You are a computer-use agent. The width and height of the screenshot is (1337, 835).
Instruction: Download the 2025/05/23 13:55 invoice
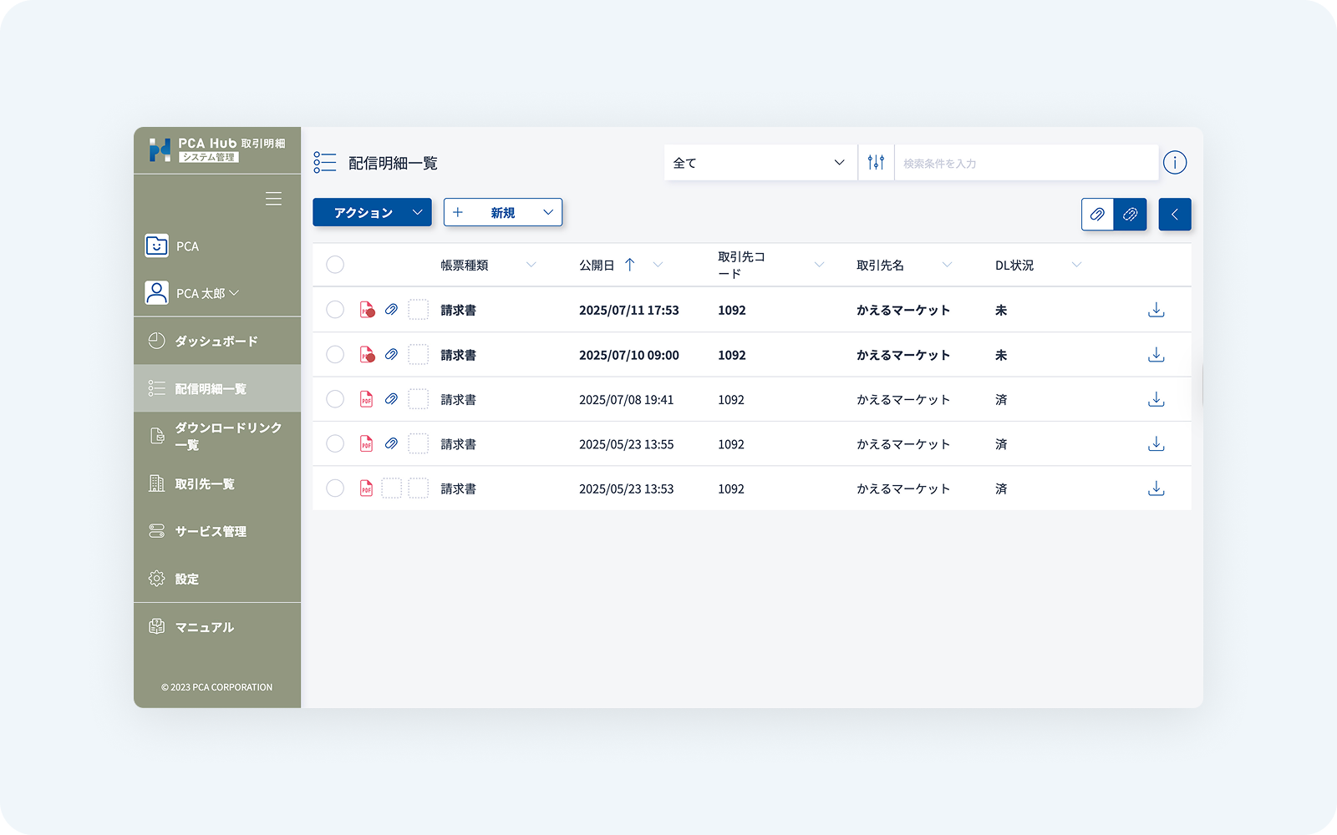click(1156, 443)
